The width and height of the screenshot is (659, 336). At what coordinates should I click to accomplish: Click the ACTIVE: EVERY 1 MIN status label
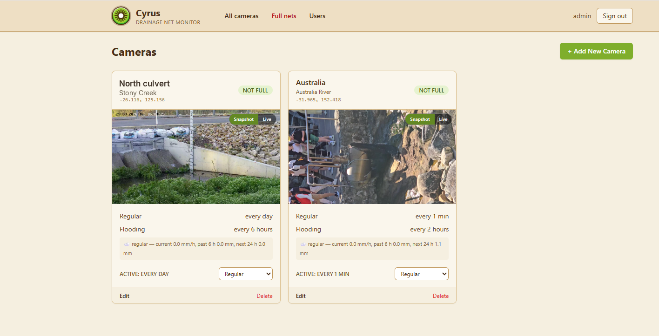tap(323, 274)
